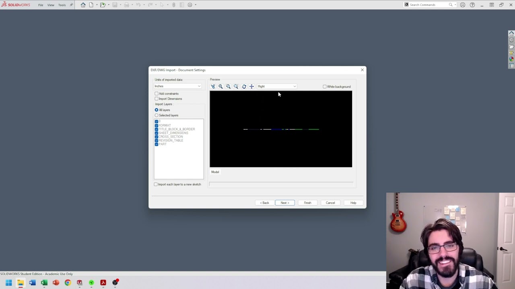The image size is (515, 289).
Task: Click the Zoom to fit preview icon
Action: [x=236, y=86]
